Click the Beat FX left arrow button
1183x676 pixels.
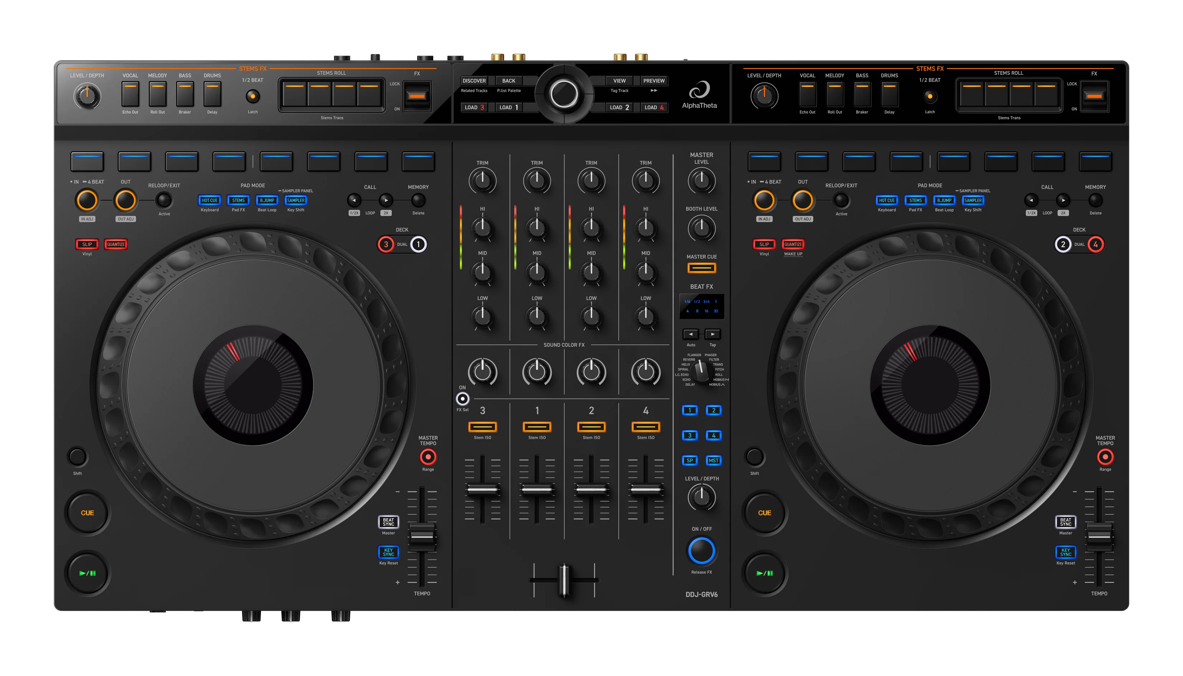click(690, 334)
